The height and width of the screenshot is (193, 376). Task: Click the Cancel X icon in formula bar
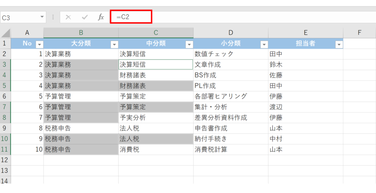pos(68,17)
